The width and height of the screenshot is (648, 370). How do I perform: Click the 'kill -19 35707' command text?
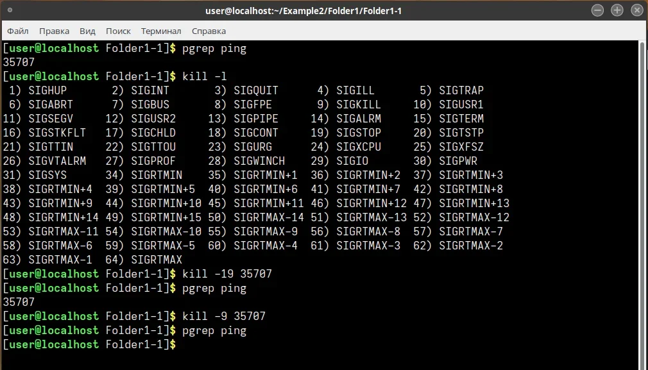(227, 274)
